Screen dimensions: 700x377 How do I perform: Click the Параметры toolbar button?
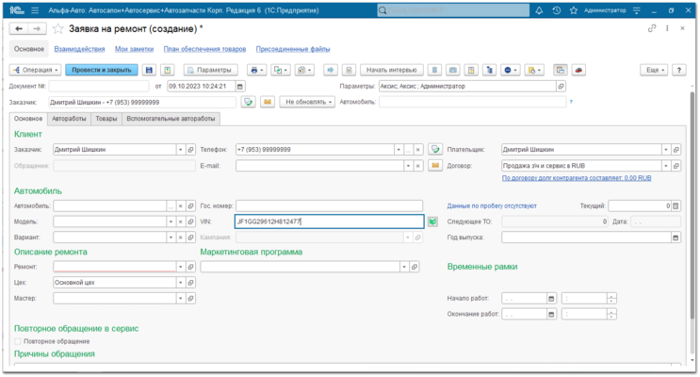click(210, 70)
